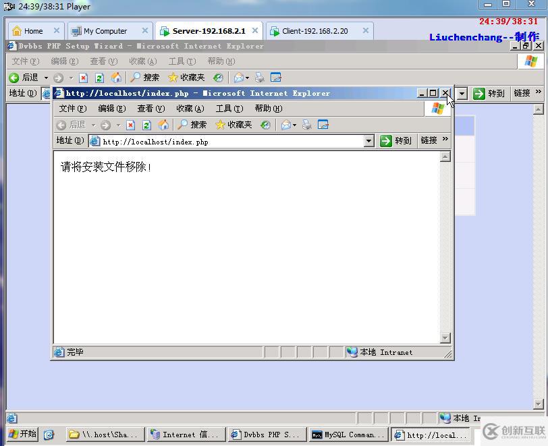Image resolution: width=548 pixels, height=446 pixels.
Task: Click Refresh icon in Dvbbs Setup Wizard toolbar
Action: [100, 78]
